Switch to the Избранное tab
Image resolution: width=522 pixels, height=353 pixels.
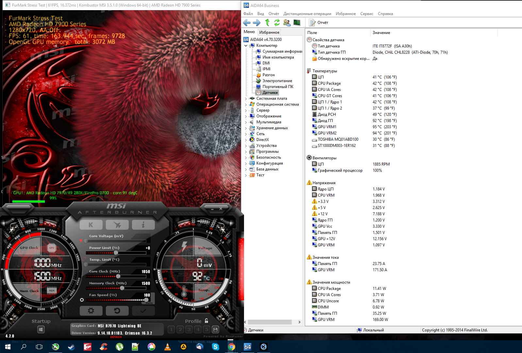coord(269,32)
